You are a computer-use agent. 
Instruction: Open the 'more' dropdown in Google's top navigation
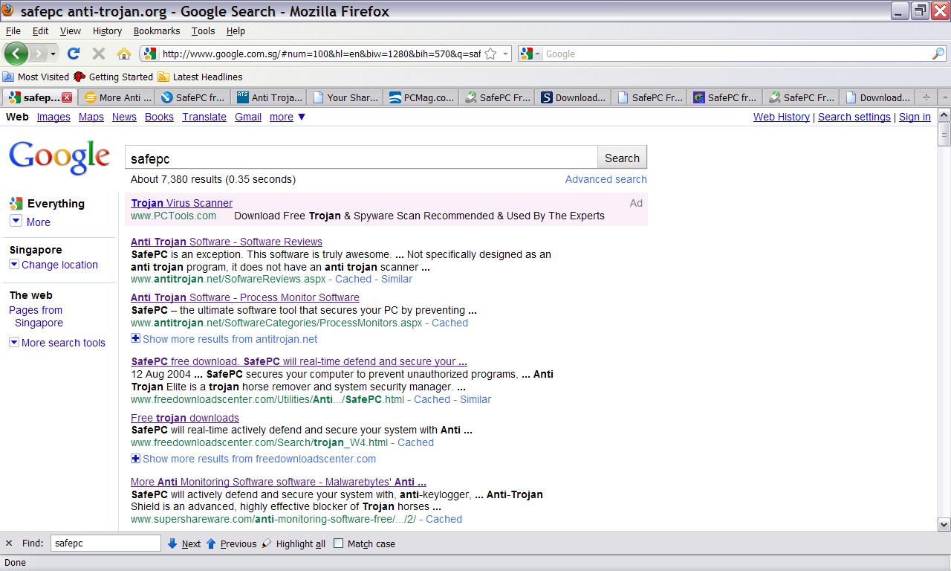[288, 117]
